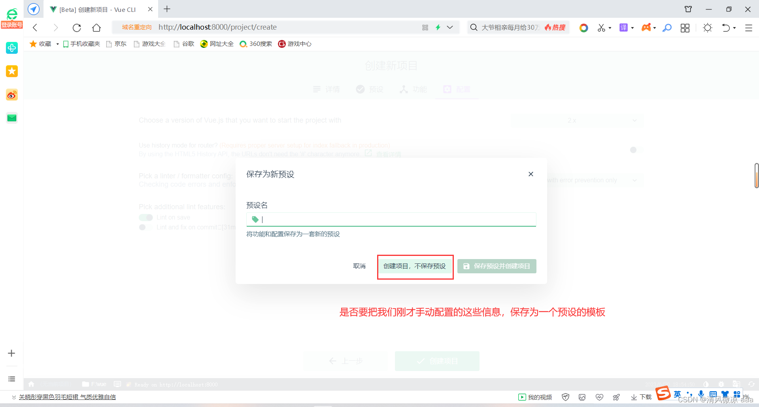Expand the 收藏 dropdown arrow
The height and width of the screenshot is (407, 759).
pos(58,44)
